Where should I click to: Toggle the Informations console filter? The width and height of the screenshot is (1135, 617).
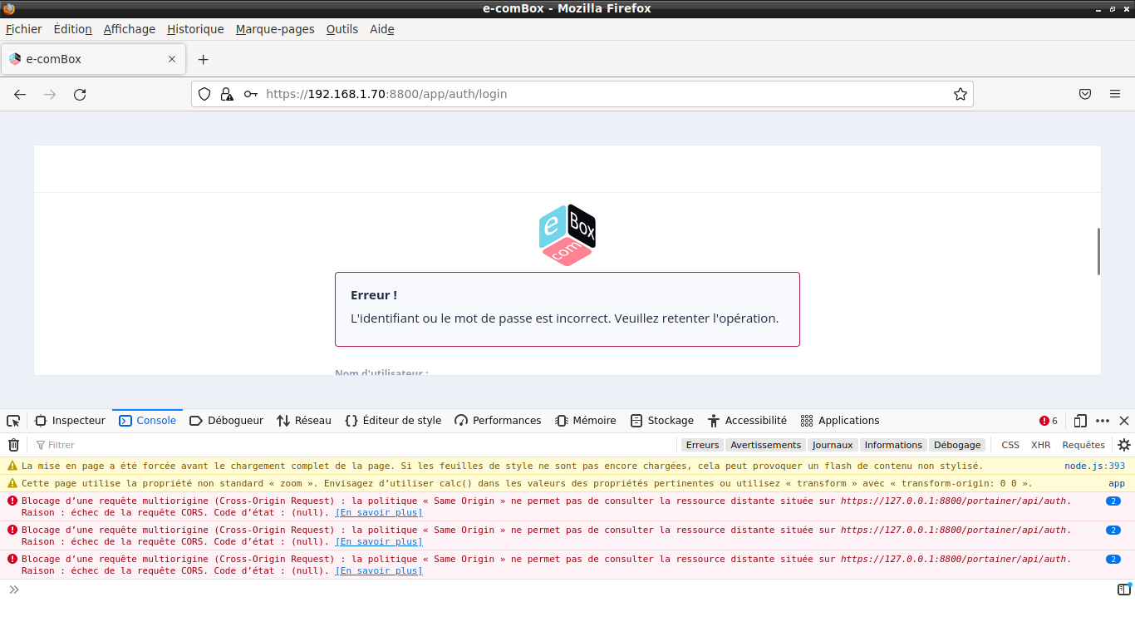[893, 445]
